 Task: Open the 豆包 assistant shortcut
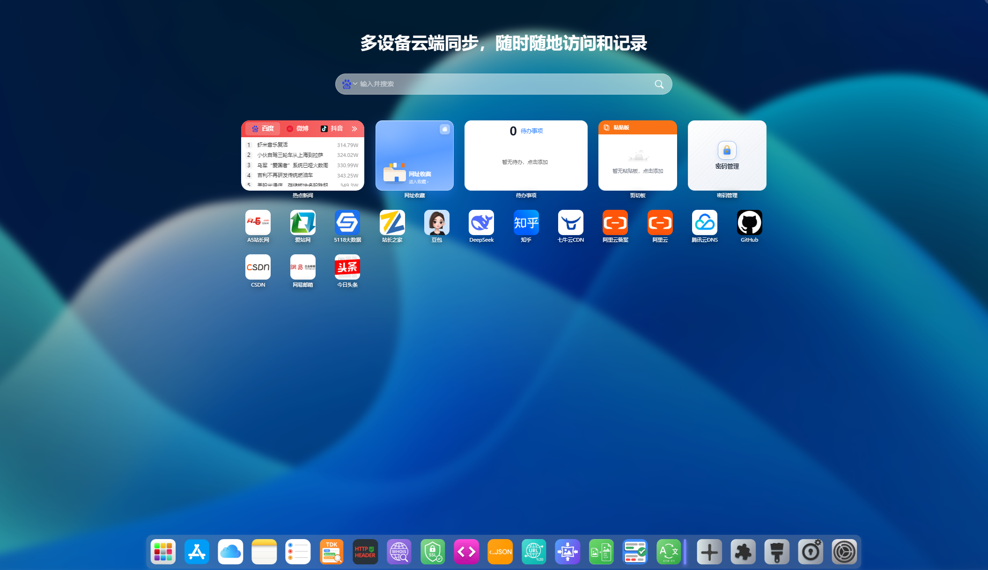pyautogui.click(x=437, y=222)
